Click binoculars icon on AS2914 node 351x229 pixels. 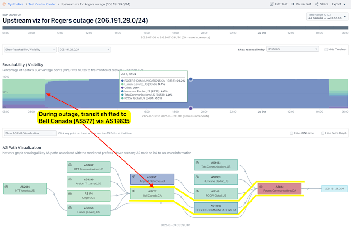click(x=6, y=186)
